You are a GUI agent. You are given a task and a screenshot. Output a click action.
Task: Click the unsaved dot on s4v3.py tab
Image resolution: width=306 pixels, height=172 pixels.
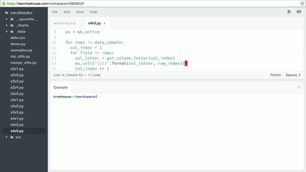pos(104,23)
